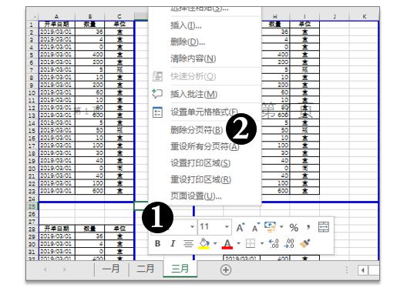Expand the font color dropdown arrow
This screenshot has width=407, height=291.
[238, 243]
